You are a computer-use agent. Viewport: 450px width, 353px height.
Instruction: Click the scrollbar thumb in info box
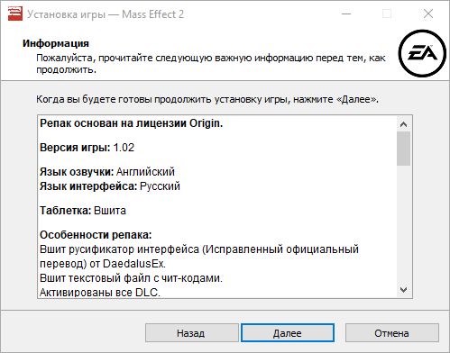(403, 149)
